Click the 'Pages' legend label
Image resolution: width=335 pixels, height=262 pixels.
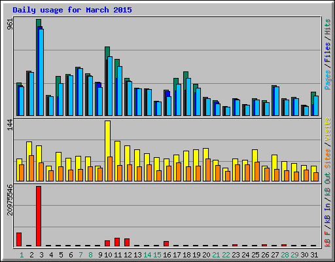pyautogui.click(x=328, y=80)
